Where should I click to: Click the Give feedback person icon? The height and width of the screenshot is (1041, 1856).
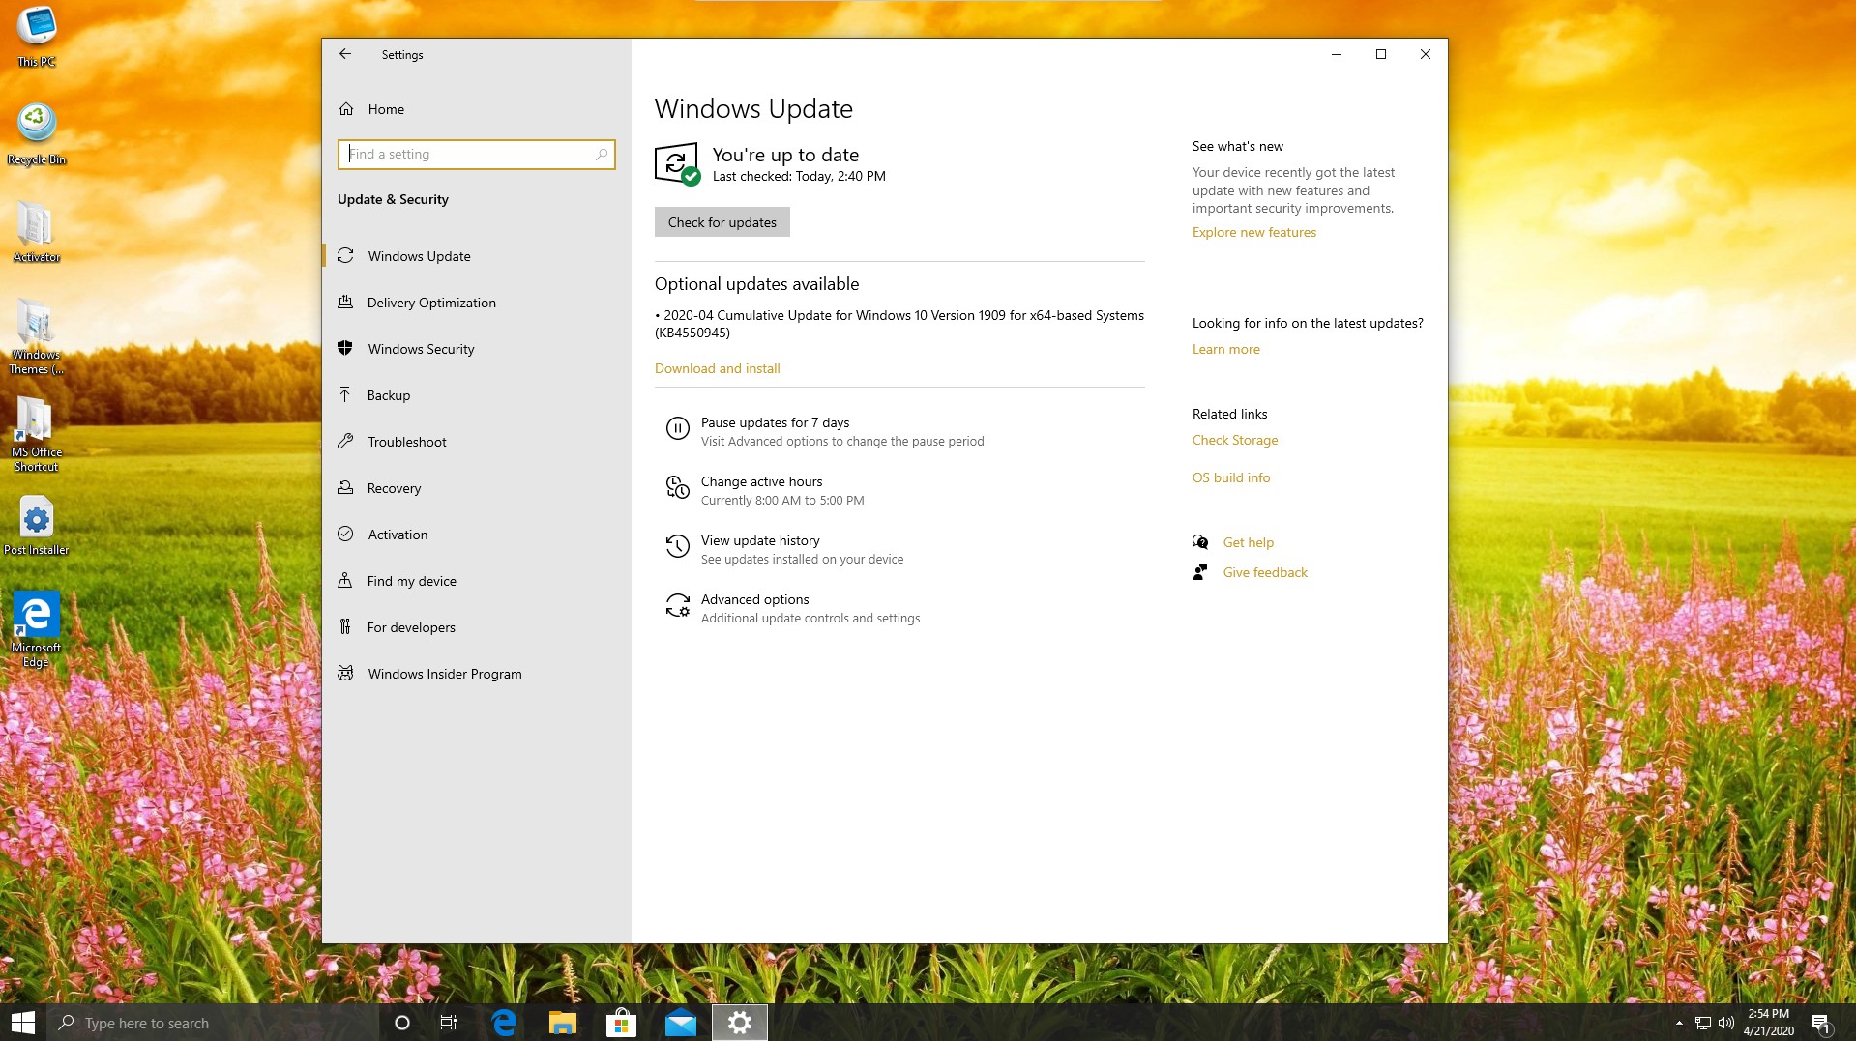coord(1200,572)
